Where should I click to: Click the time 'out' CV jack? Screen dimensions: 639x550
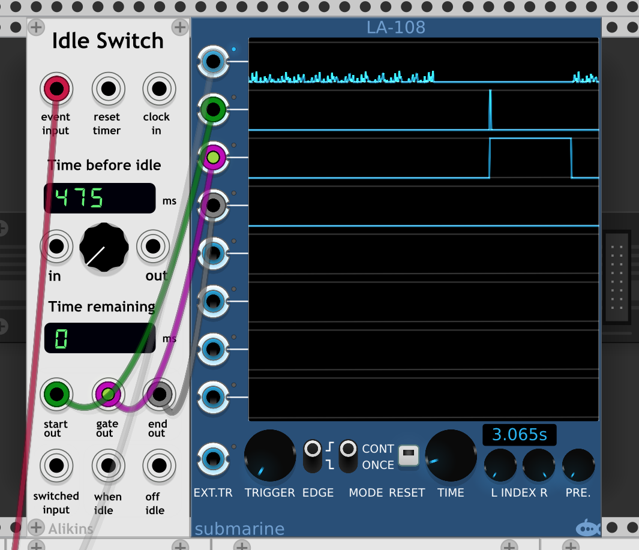pos(153,246)
